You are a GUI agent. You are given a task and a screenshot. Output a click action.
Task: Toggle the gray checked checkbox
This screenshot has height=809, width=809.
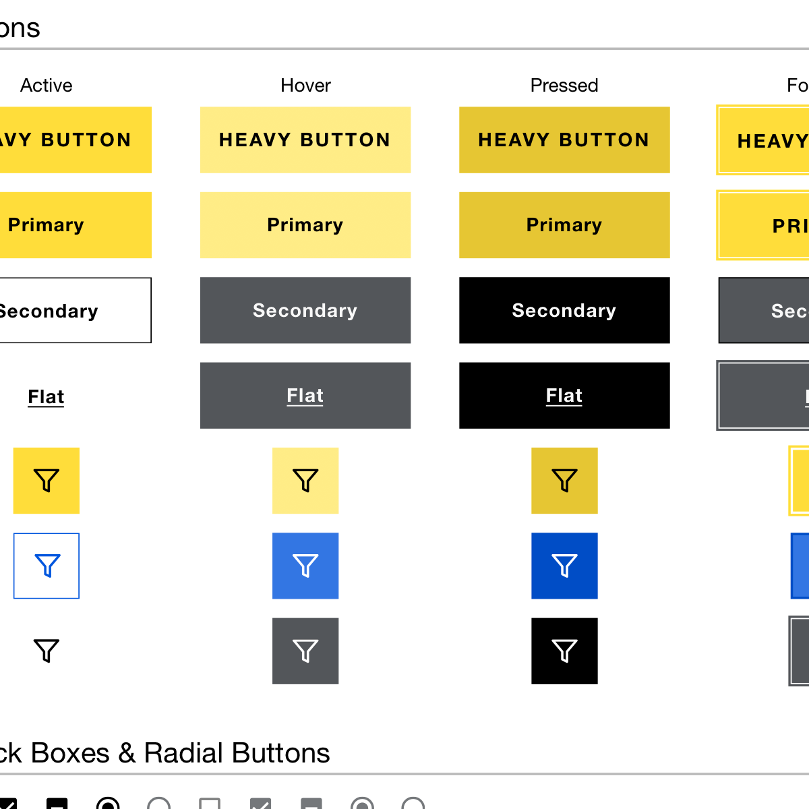tap(260, 804)
